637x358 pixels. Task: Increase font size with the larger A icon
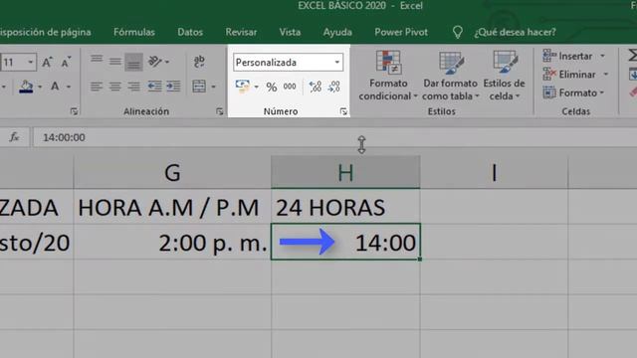coord(47,62)
